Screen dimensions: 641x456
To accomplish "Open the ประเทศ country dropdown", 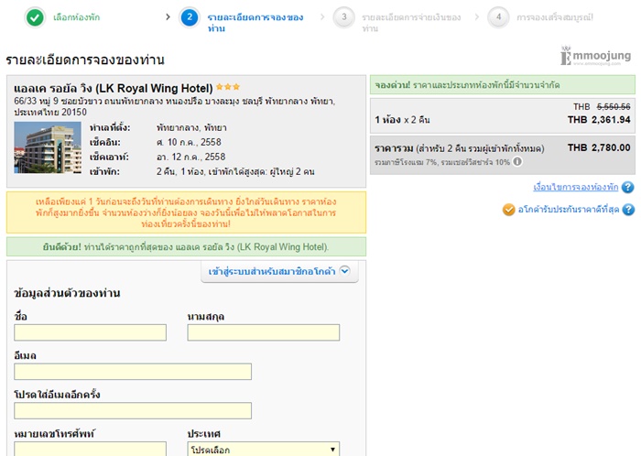I will point(264,449).
